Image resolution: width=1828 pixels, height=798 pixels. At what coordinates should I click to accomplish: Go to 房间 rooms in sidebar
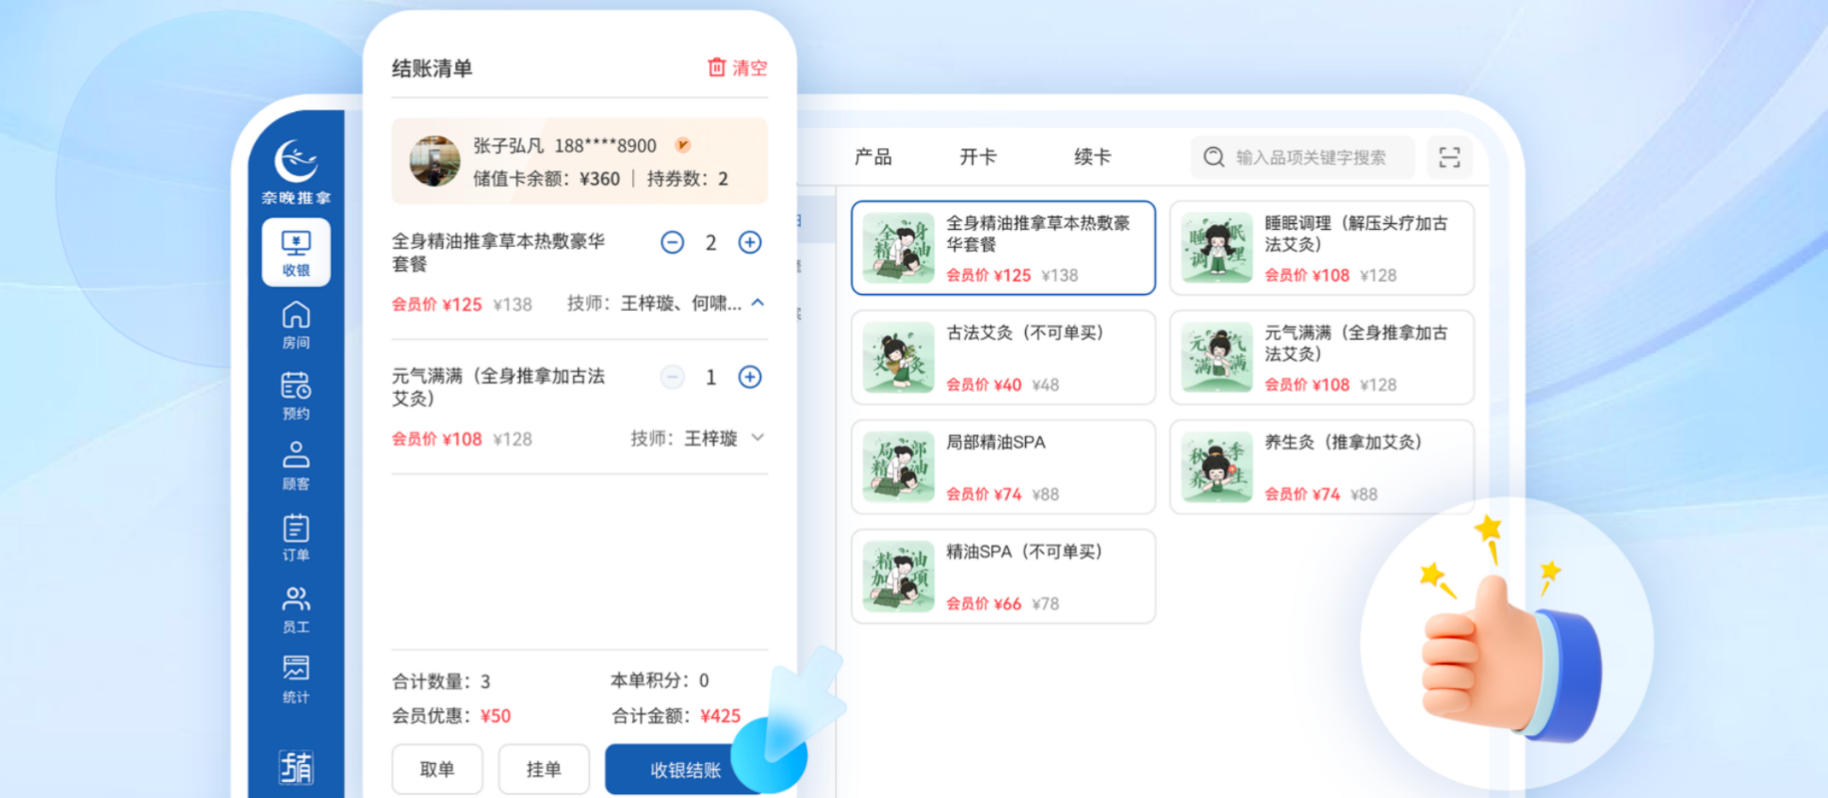click(x=296, y=325)
